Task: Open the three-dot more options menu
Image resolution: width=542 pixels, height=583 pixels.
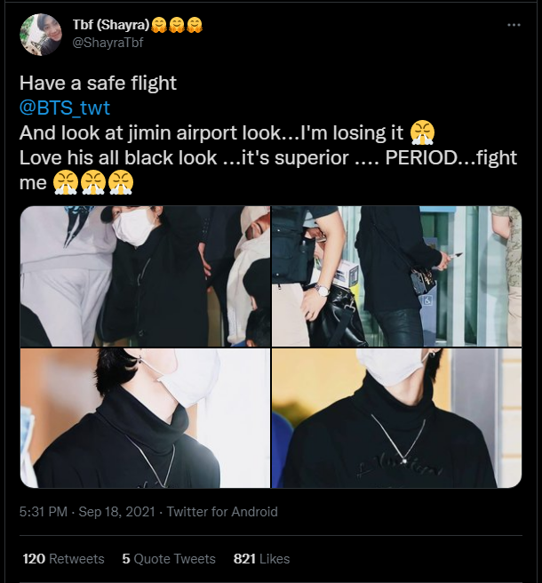Action: pos(514,25)
